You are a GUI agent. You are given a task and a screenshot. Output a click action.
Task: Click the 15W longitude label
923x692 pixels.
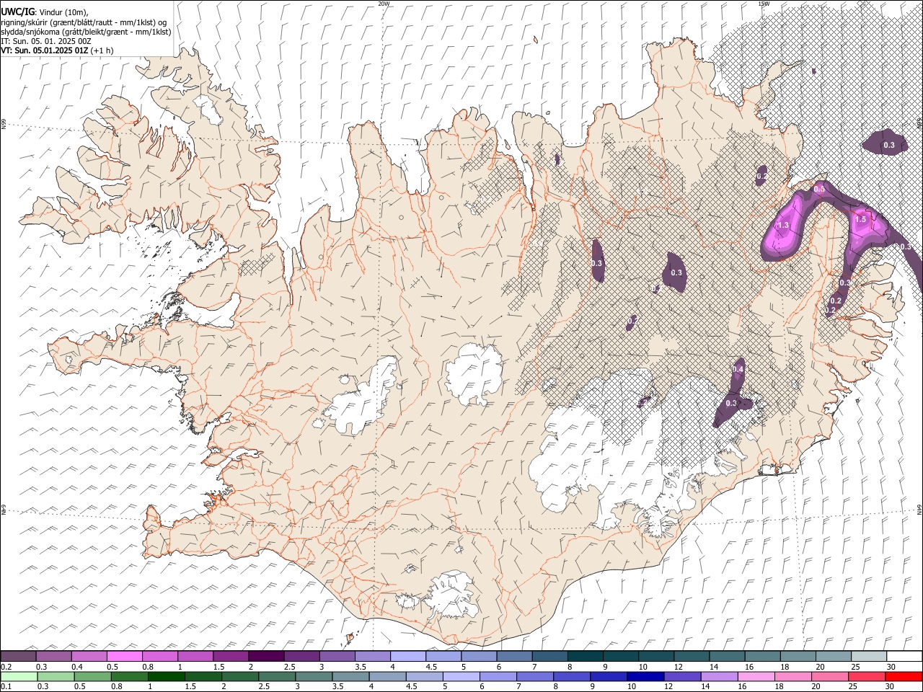764,4
